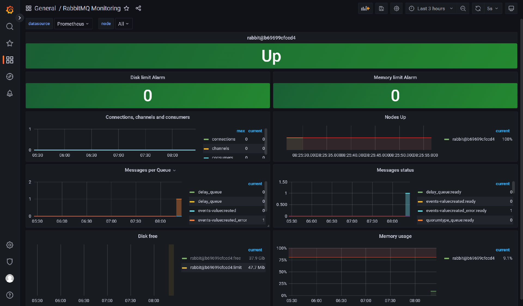Image resolution: width=523 pixels, height=306 pixels.
Task: Open the General folder breadcrumb link
Action: (x=45, y=8)
